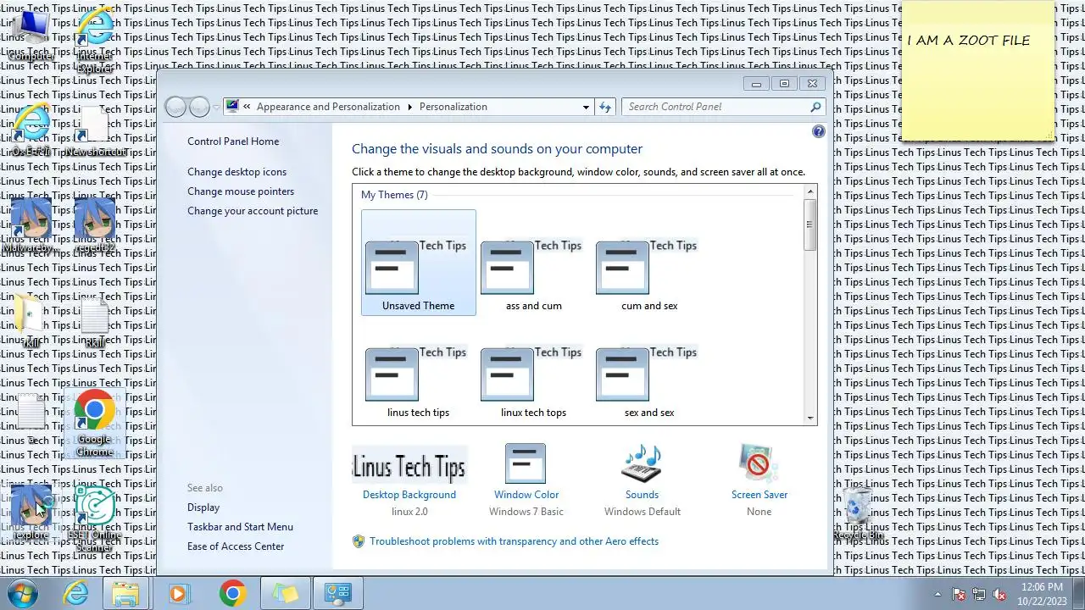Viewport: 1085px width, 610px height.
Task: Expand arrow after Appearance and Personalization
Action: (x=409, y=107)
